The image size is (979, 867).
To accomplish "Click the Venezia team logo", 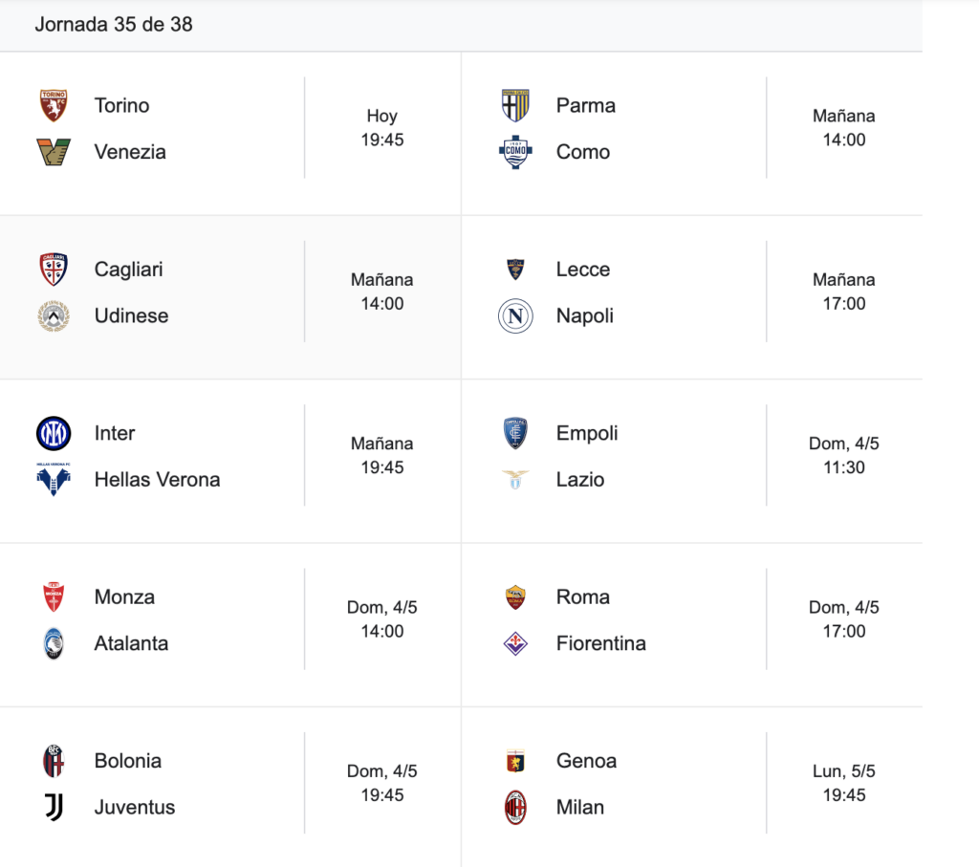I will click(x=54, y=152).
